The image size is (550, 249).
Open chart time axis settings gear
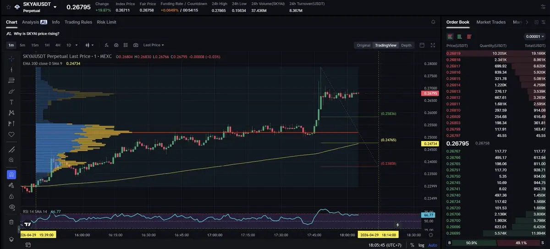point(430,235)
